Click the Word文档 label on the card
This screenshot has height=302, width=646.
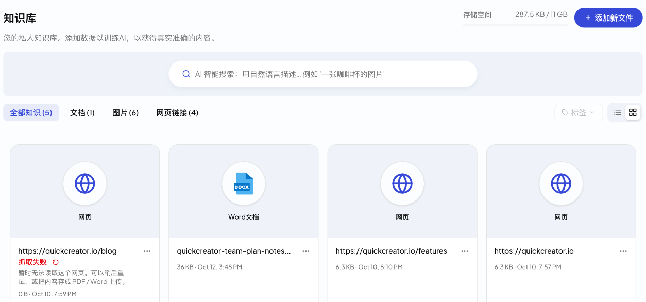(x=244, y=217)
